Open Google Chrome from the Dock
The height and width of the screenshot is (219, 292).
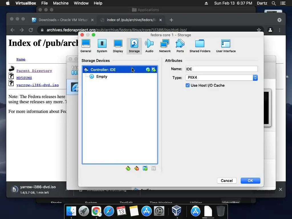pos(96,211)
